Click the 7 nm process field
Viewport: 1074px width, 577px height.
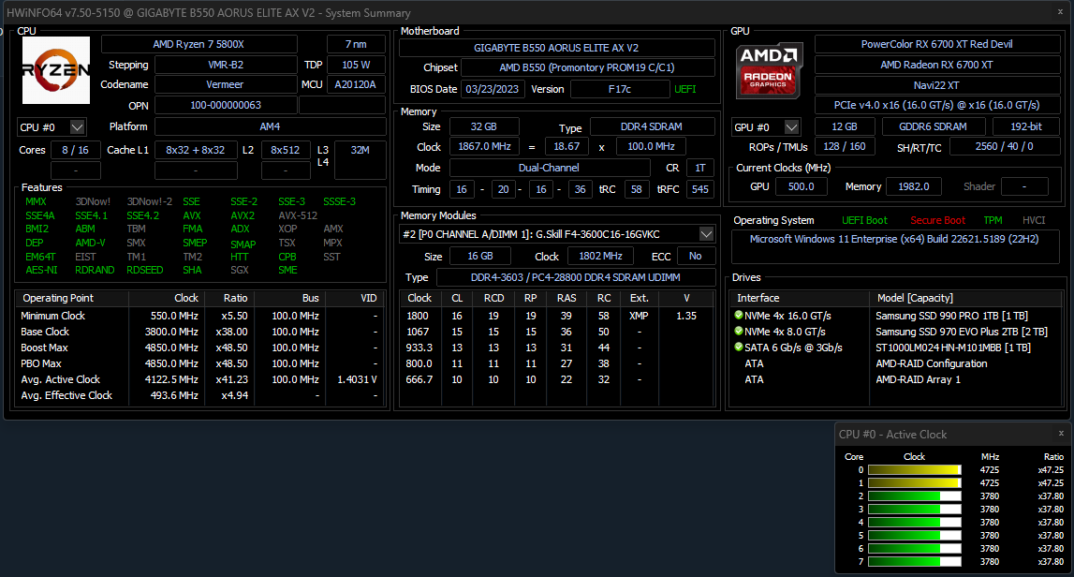(x=356, y=44)
